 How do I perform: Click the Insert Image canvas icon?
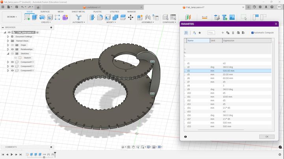pos(232,17)
